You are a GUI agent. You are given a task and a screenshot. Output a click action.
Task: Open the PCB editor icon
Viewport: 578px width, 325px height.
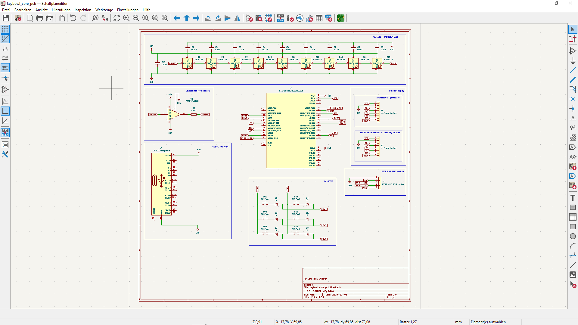[341, 18]
